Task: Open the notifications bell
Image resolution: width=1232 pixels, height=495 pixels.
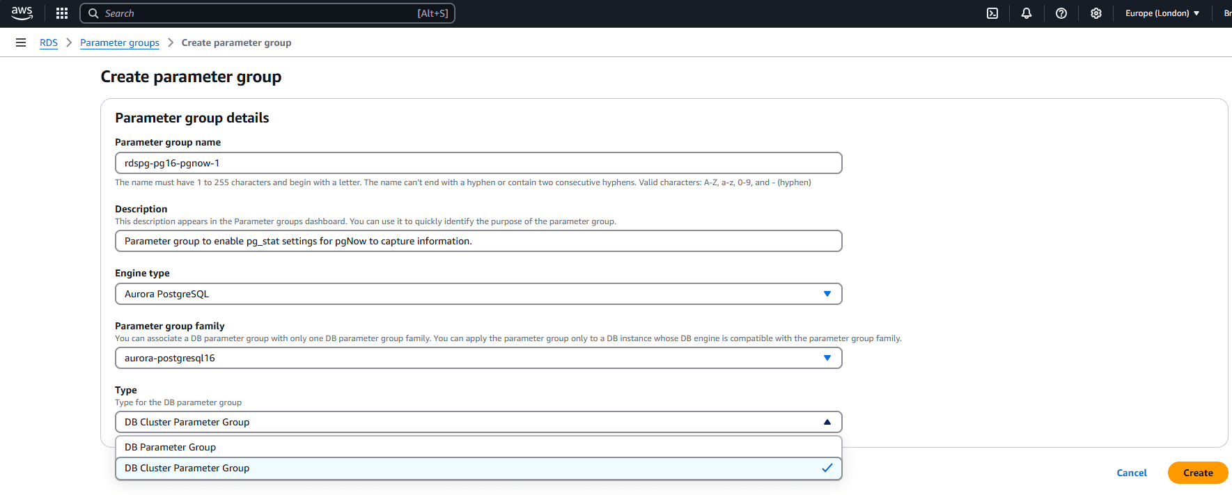Action: coord(1027,13)
